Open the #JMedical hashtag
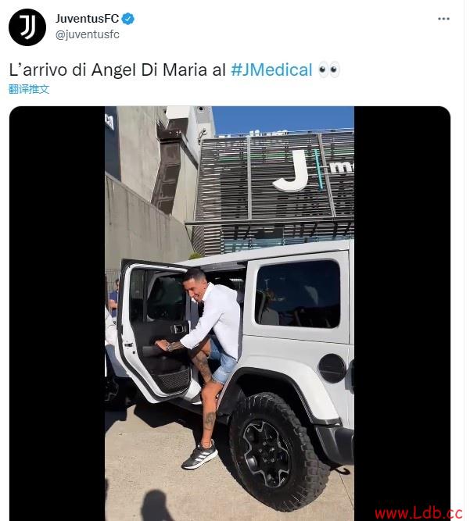Screen dimensions: 470x521 pyautogui.click(x=271, y=70)
